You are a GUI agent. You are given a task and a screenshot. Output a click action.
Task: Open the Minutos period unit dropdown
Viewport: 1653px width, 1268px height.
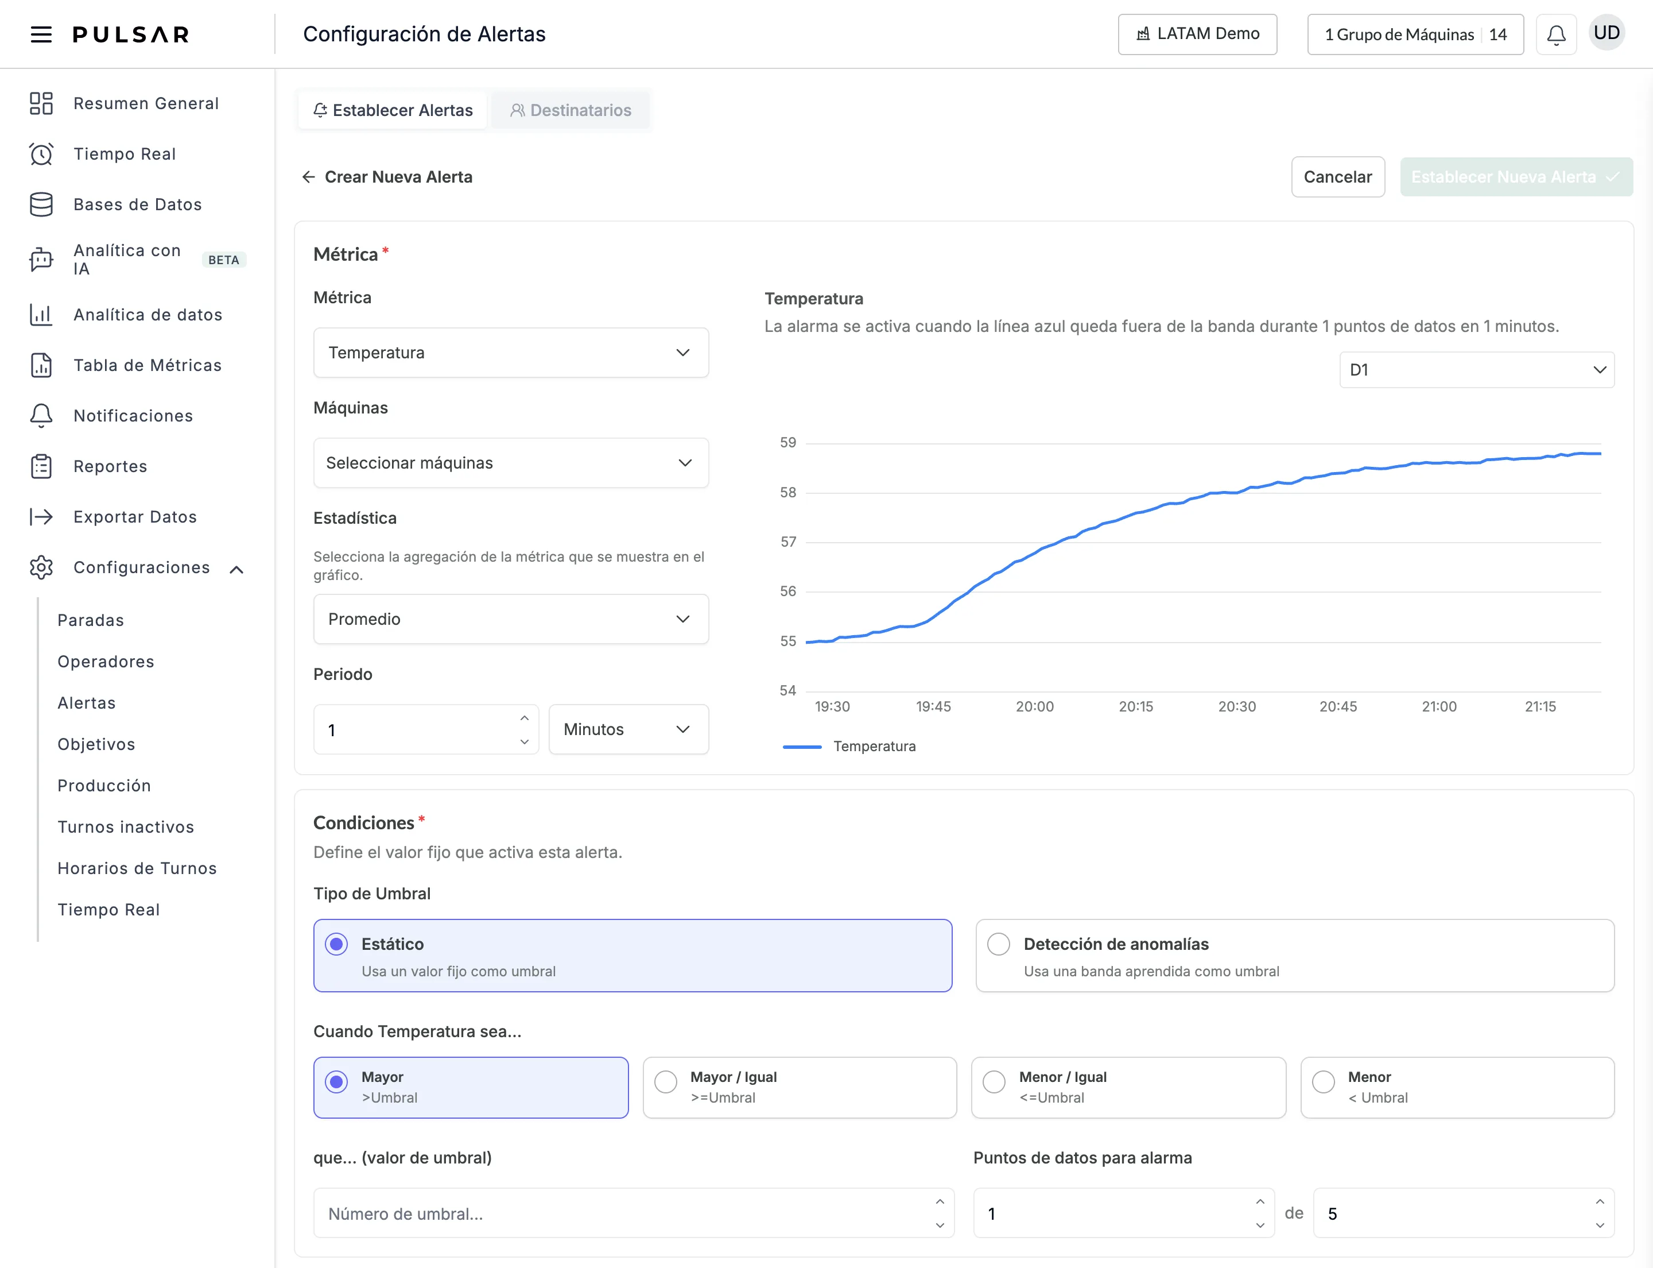pyautogui.click(x=628, y=729)
